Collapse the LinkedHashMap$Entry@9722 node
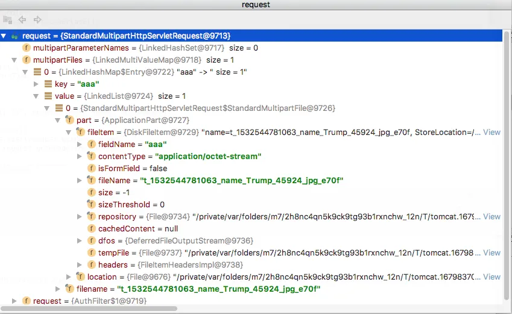The width and height of the screenshot is (512, 314). [x=25, y=72]
